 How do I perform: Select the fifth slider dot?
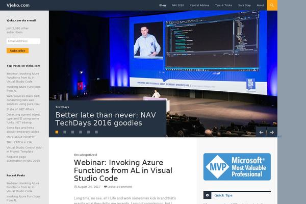88,132
